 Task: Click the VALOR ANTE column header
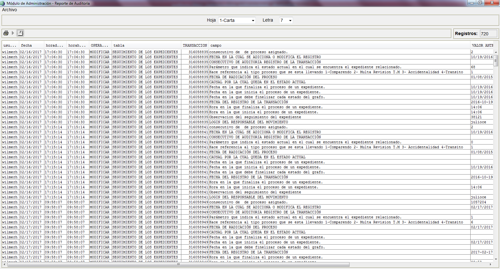[x=482, y=45]
